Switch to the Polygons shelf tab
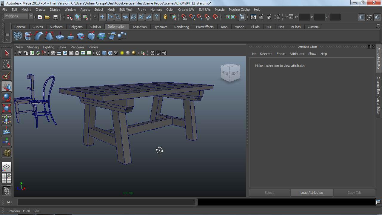382x215 pixels. coord(76,27)
